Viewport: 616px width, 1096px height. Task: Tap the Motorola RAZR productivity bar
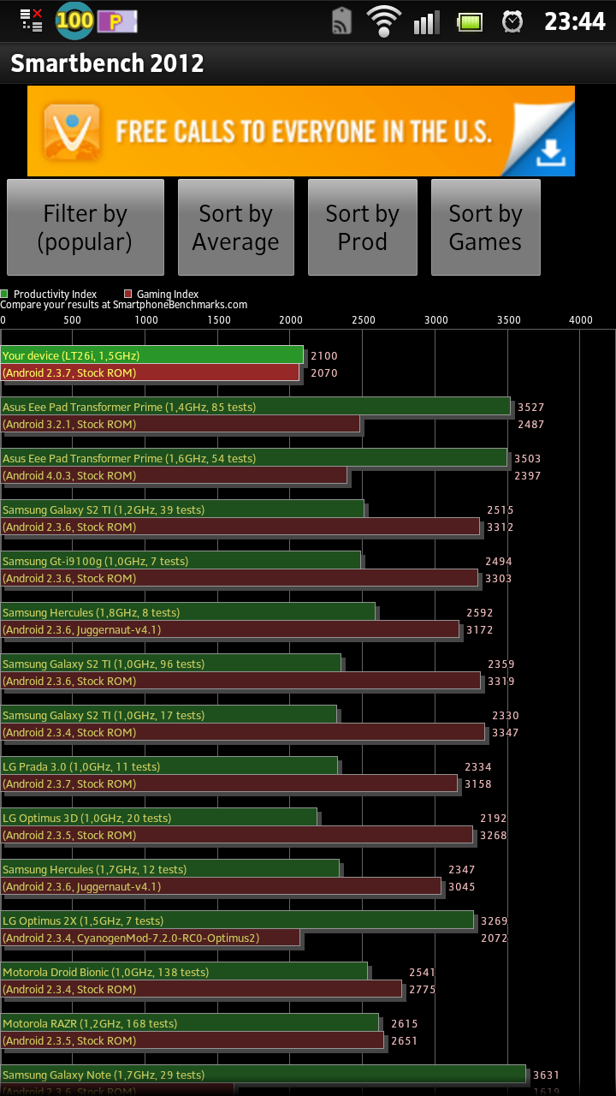point(190,1023)
